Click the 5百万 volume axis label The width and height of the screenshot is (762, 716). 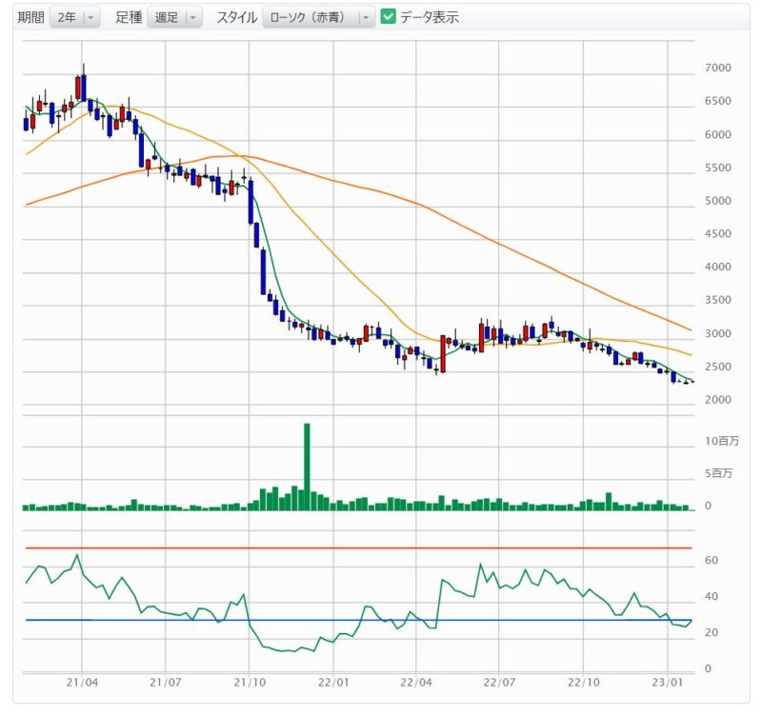coord(718,473)
